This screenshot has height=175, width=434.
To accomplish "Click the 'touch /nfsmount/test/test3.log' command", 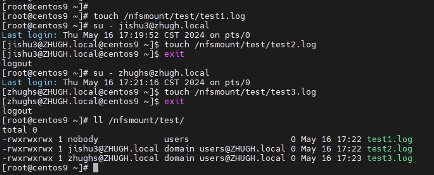I will (240, 92).
